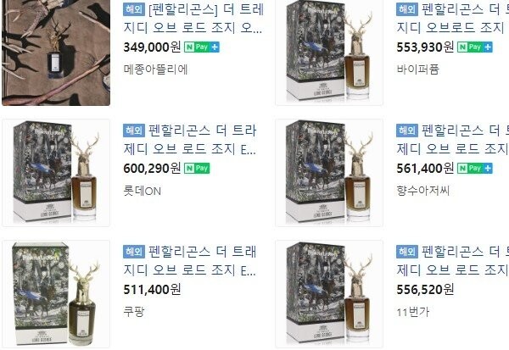Click the 해외 badge on the 쿠팡 listing
This screenshot has width=509, height=350.
click(x=134, y=252)
